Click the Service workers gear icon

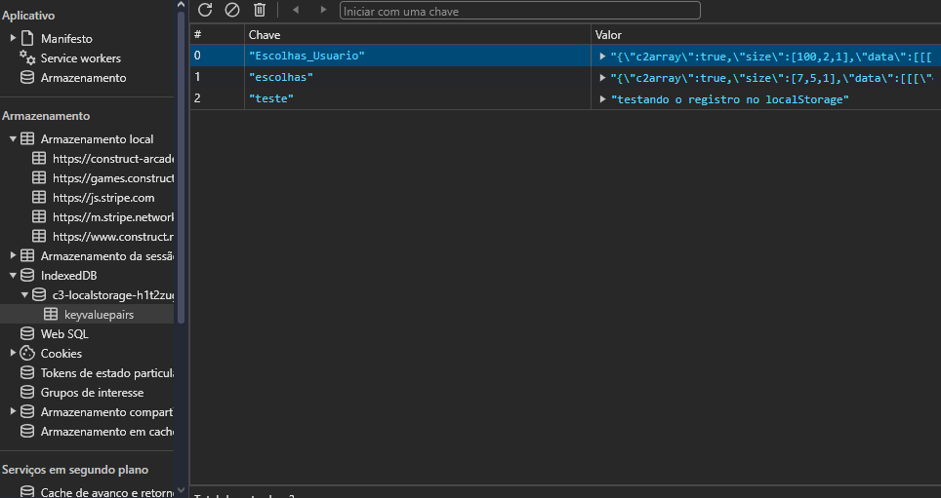click(27, 57)
